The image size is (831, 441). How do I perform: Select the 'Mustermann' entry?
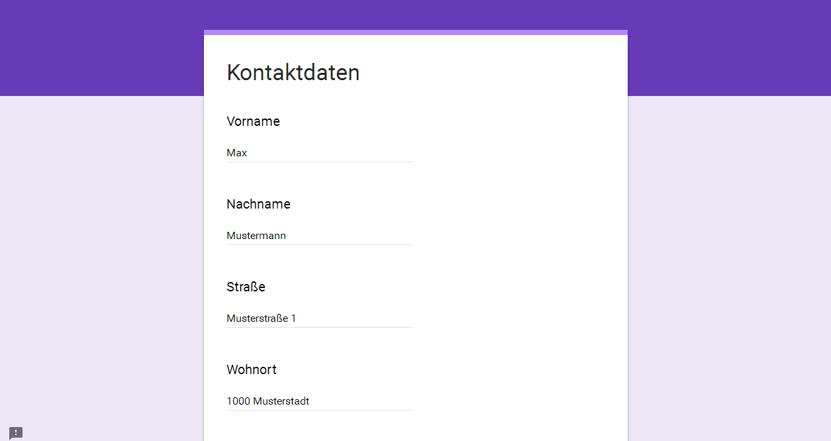256,236
